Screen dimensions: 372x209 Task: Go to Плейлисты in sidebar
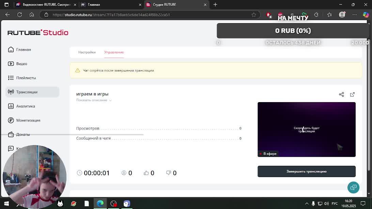(32, 78)
